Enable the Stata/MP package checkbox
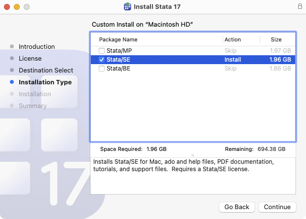The image size is (306, 219). (102, 51)
